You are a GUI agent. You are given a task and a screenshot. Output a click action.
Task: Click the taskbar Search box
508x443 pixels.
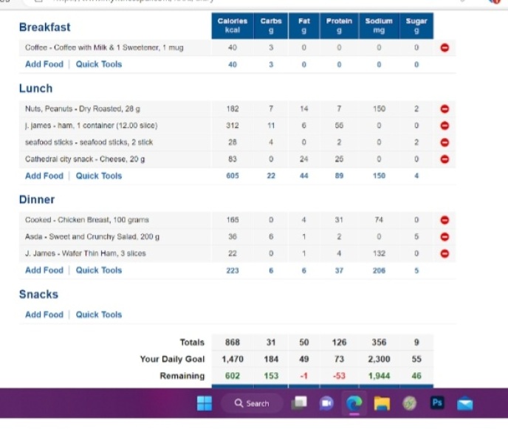tap(252, 403)
